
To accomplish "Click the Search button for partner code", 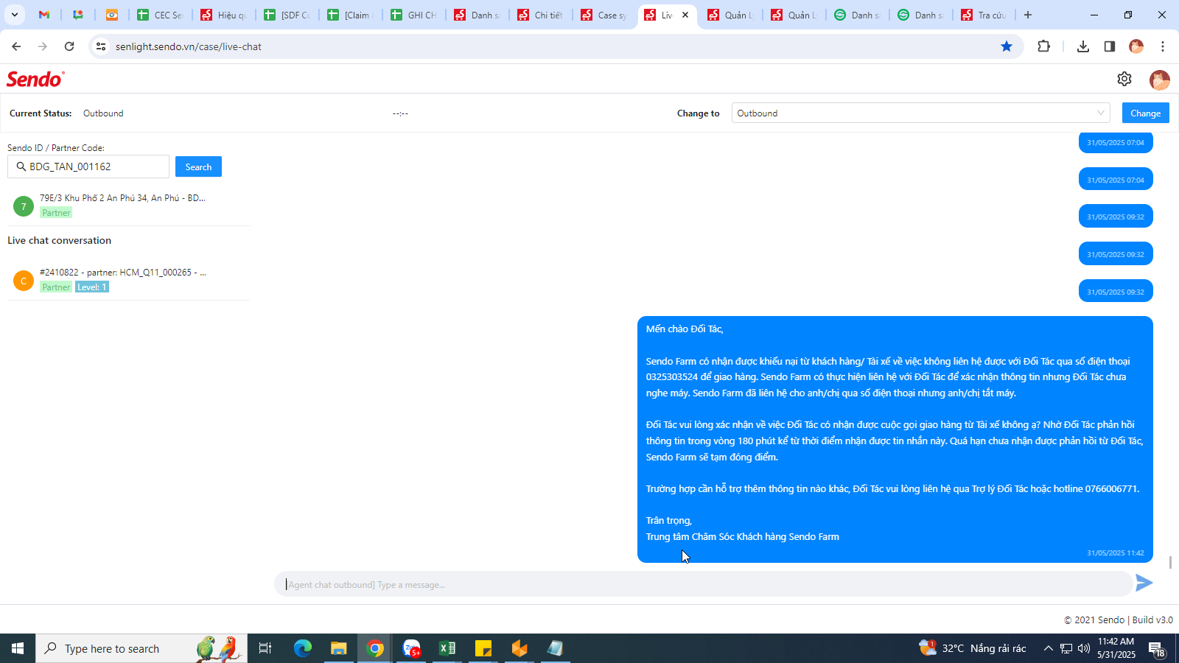I will coord(198,166).
